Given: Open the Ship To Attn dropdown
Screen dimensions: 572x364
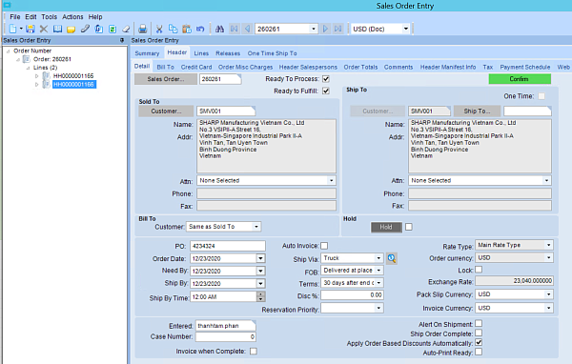Looking at the screenshot, I should pos(546,180).
